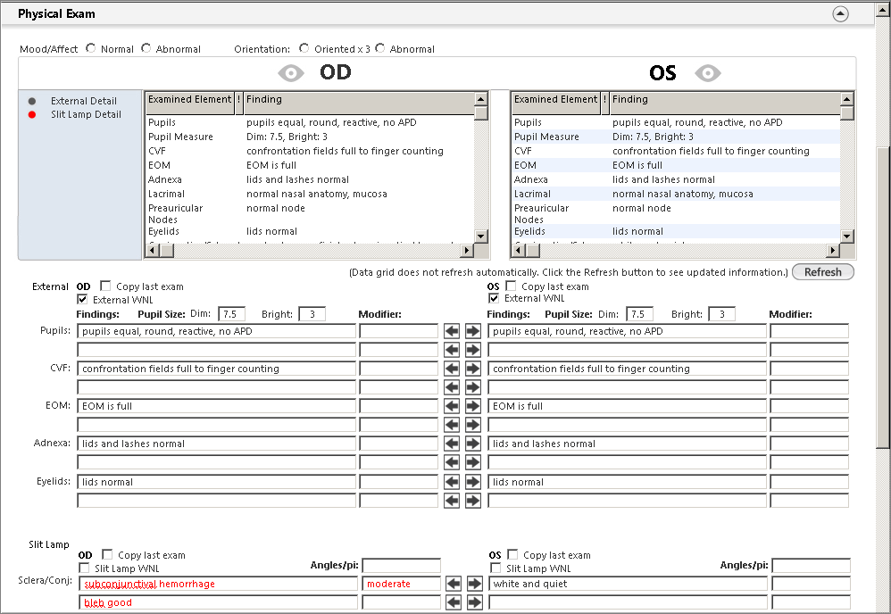891x614 pixels.
Task: Click OD Bright pupil size field
Action: 312,314
